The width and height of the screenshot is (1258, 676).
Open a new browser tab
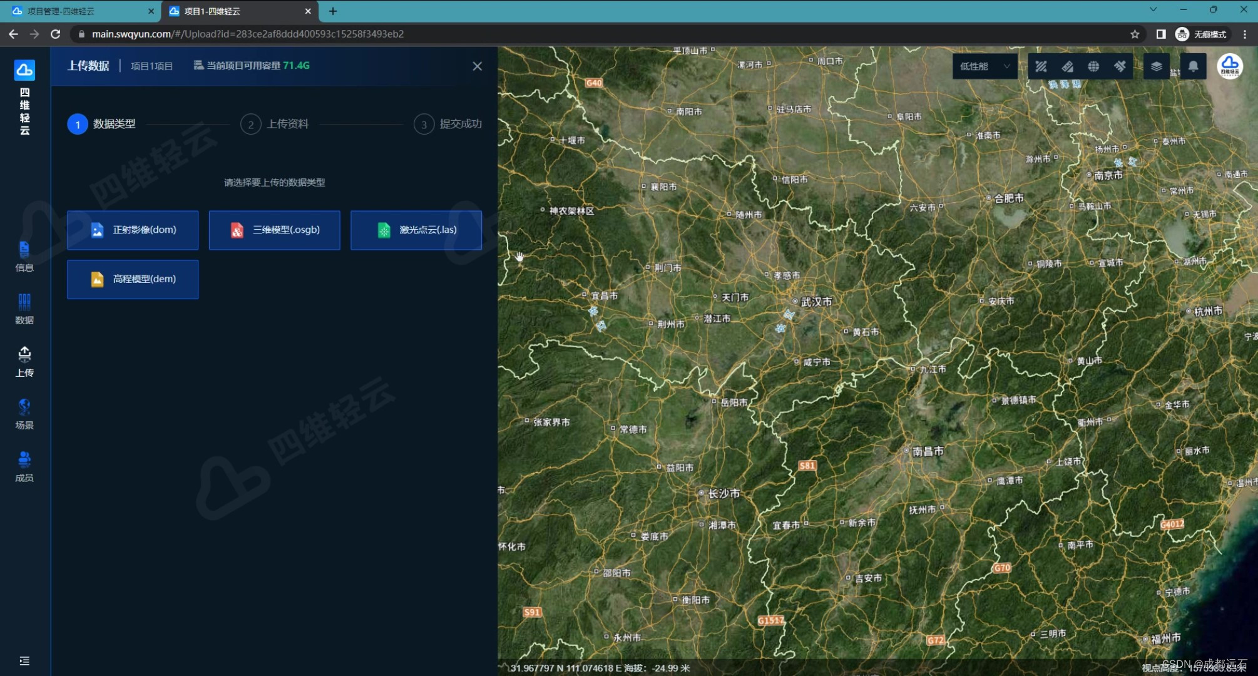[x=333, y=11]
